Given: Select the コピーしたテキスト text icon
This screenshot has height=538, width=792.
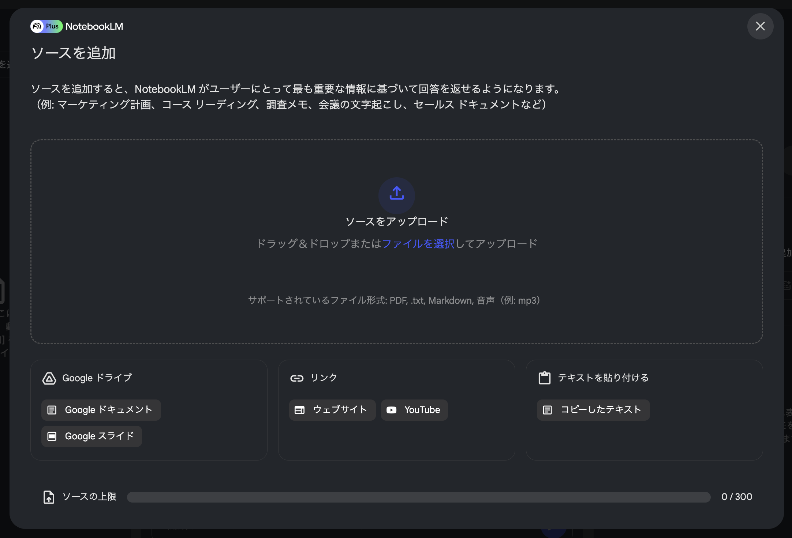Looking at the screenshot, I should coord(548,410).
